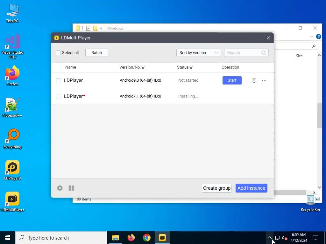Click Explorer properties quick access checkmark icon
The width and height of the screenshot is (326, 244).
(88, 28)
